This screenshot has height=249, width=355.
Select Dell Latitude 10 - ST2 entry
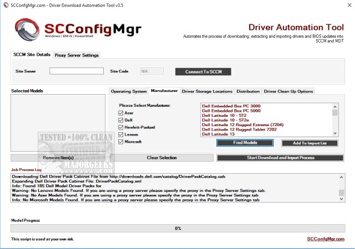[224, 116]
